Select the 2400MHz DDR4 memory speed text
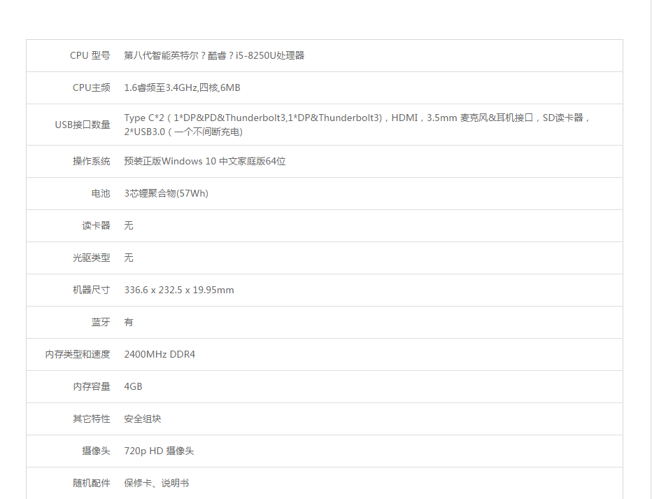 [x=157, y=354]
